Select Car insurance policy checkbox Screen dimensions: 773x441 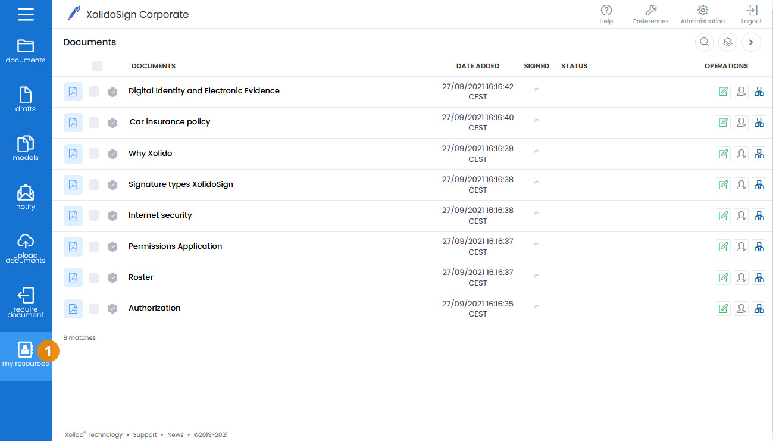pos(94,123)
